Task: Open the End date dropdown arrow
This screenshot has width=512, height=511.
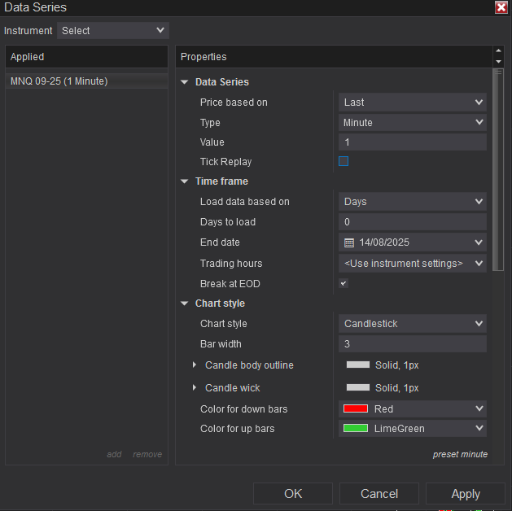Action: tap(479, 242)
